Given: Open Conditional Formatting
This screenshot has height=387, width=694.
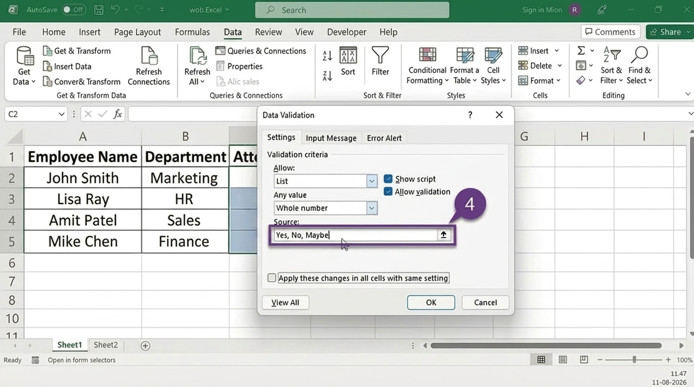Looking at the screenshot, I should click(x=427, y=66).
